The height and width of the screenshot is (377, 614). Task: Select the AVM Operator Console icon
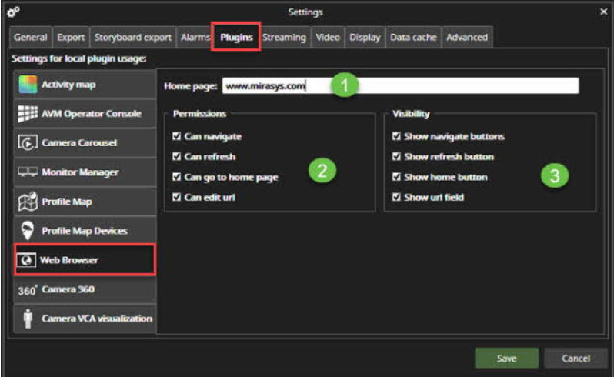coord(29,113)
